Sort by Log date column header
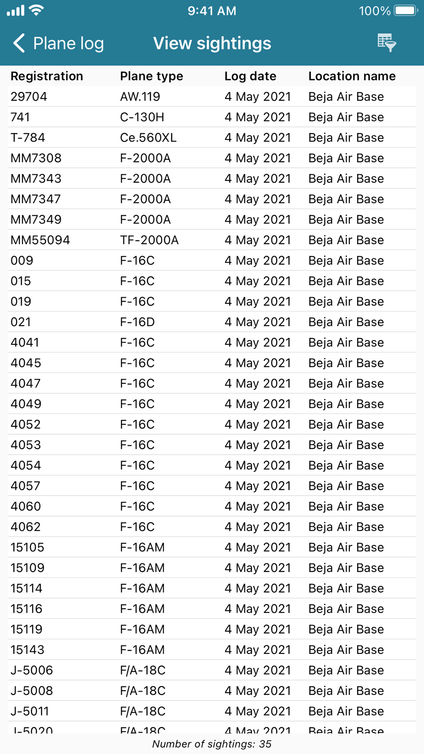 point(250,76)
